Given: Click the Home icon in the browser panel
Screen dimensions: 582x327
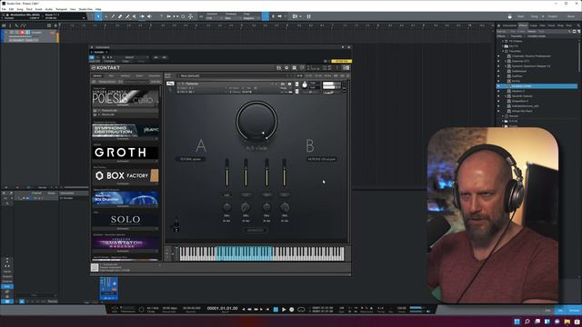Looking at the screenshot, I should click(x=498, y=25).
